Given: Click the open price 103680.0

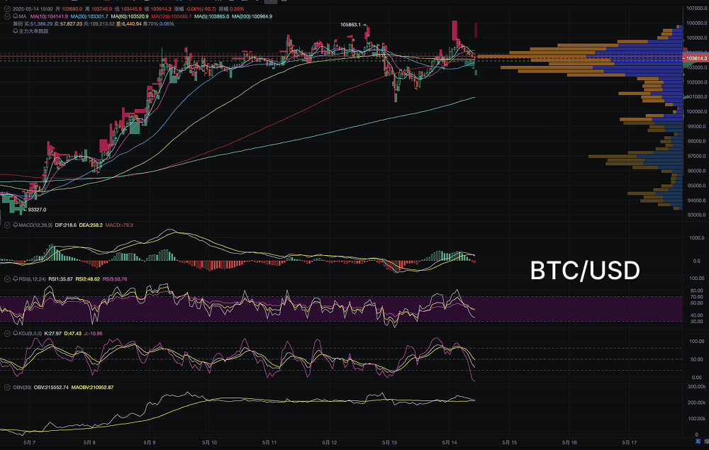Looking at the screenshot, I should (72, 9).
